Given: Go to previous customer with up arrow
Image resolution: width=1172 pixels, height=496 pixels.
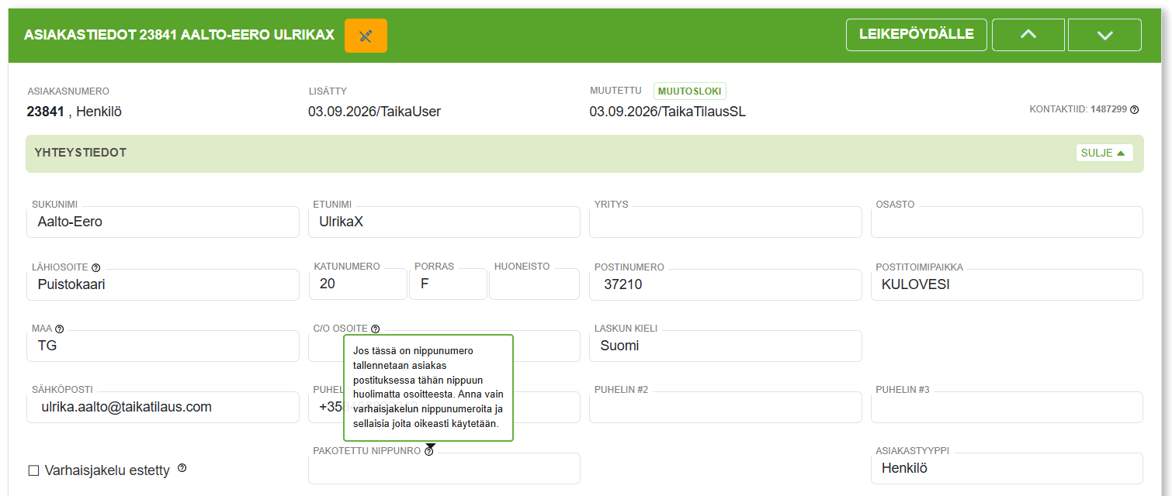Looking at the screenshot, I should [1028, 35].
